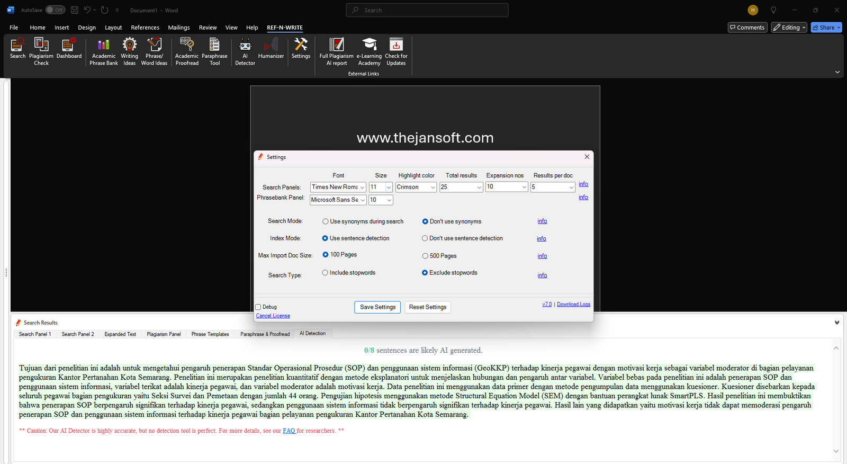Run the Plagiarism Check tool
Viewport: 847px width, 464px height.
(x=41, y=51)
